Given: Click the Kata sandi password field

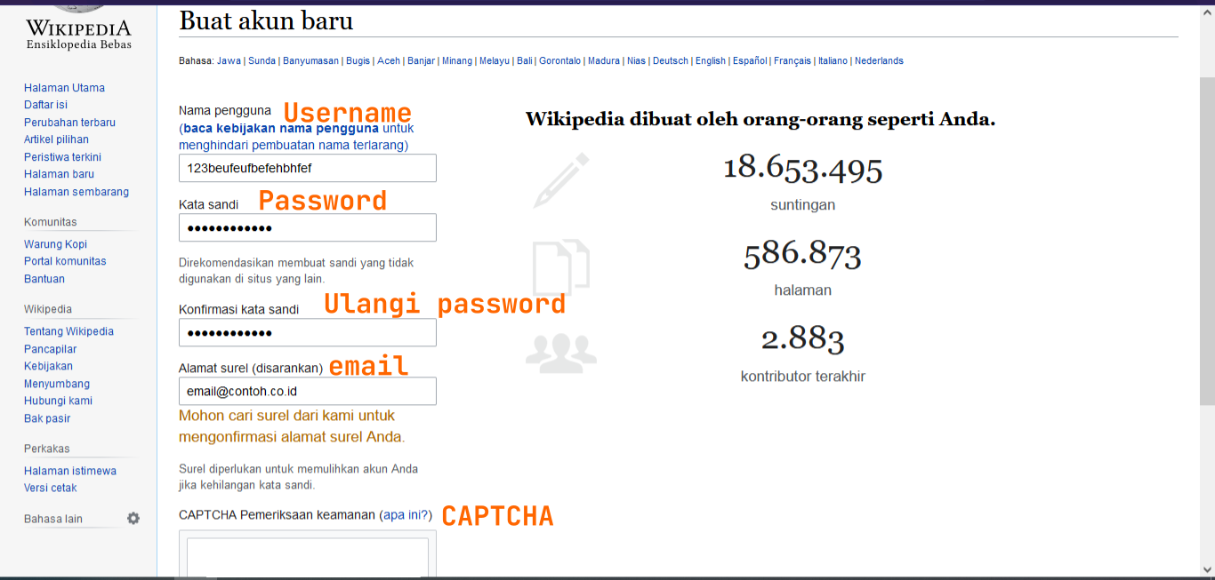Looking at the screenshot, I should tap(308, 227).
